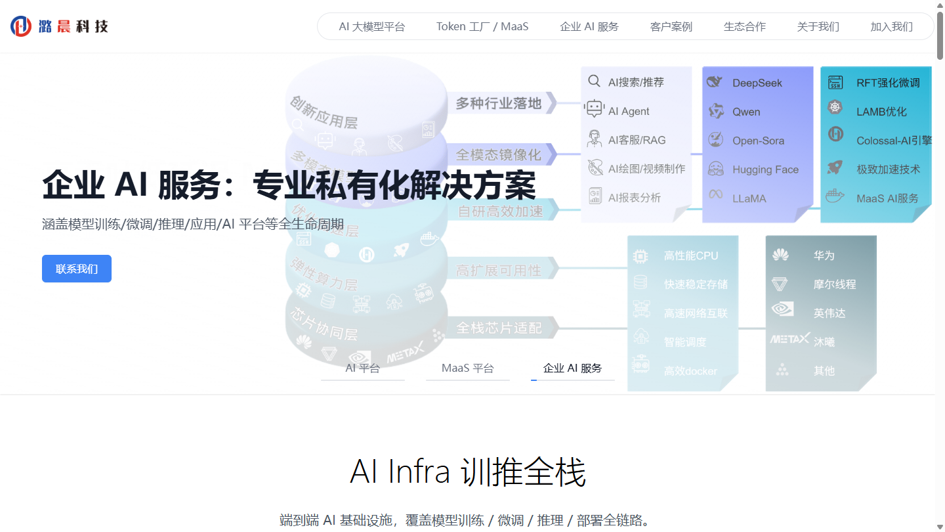Image resolution: width=945 pixels, height=532 pixels.
Task: Open 生态合作 in navigation
Action: (x=745, y=27)
